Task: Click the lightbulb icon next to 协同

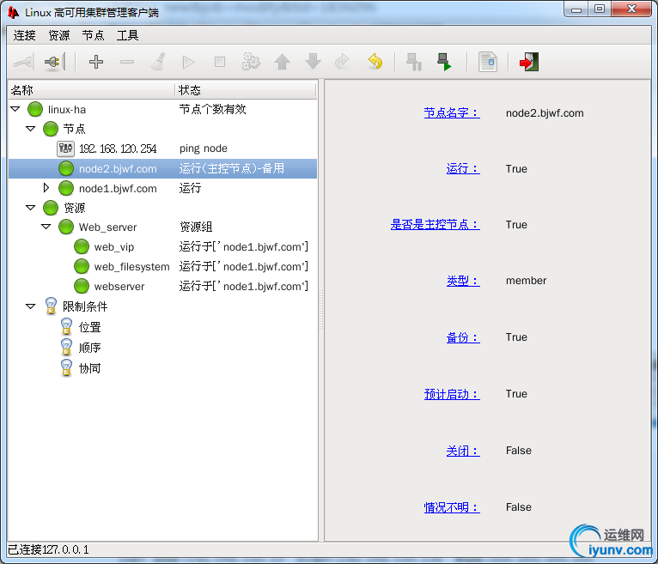Action: (x=66, y=367)
